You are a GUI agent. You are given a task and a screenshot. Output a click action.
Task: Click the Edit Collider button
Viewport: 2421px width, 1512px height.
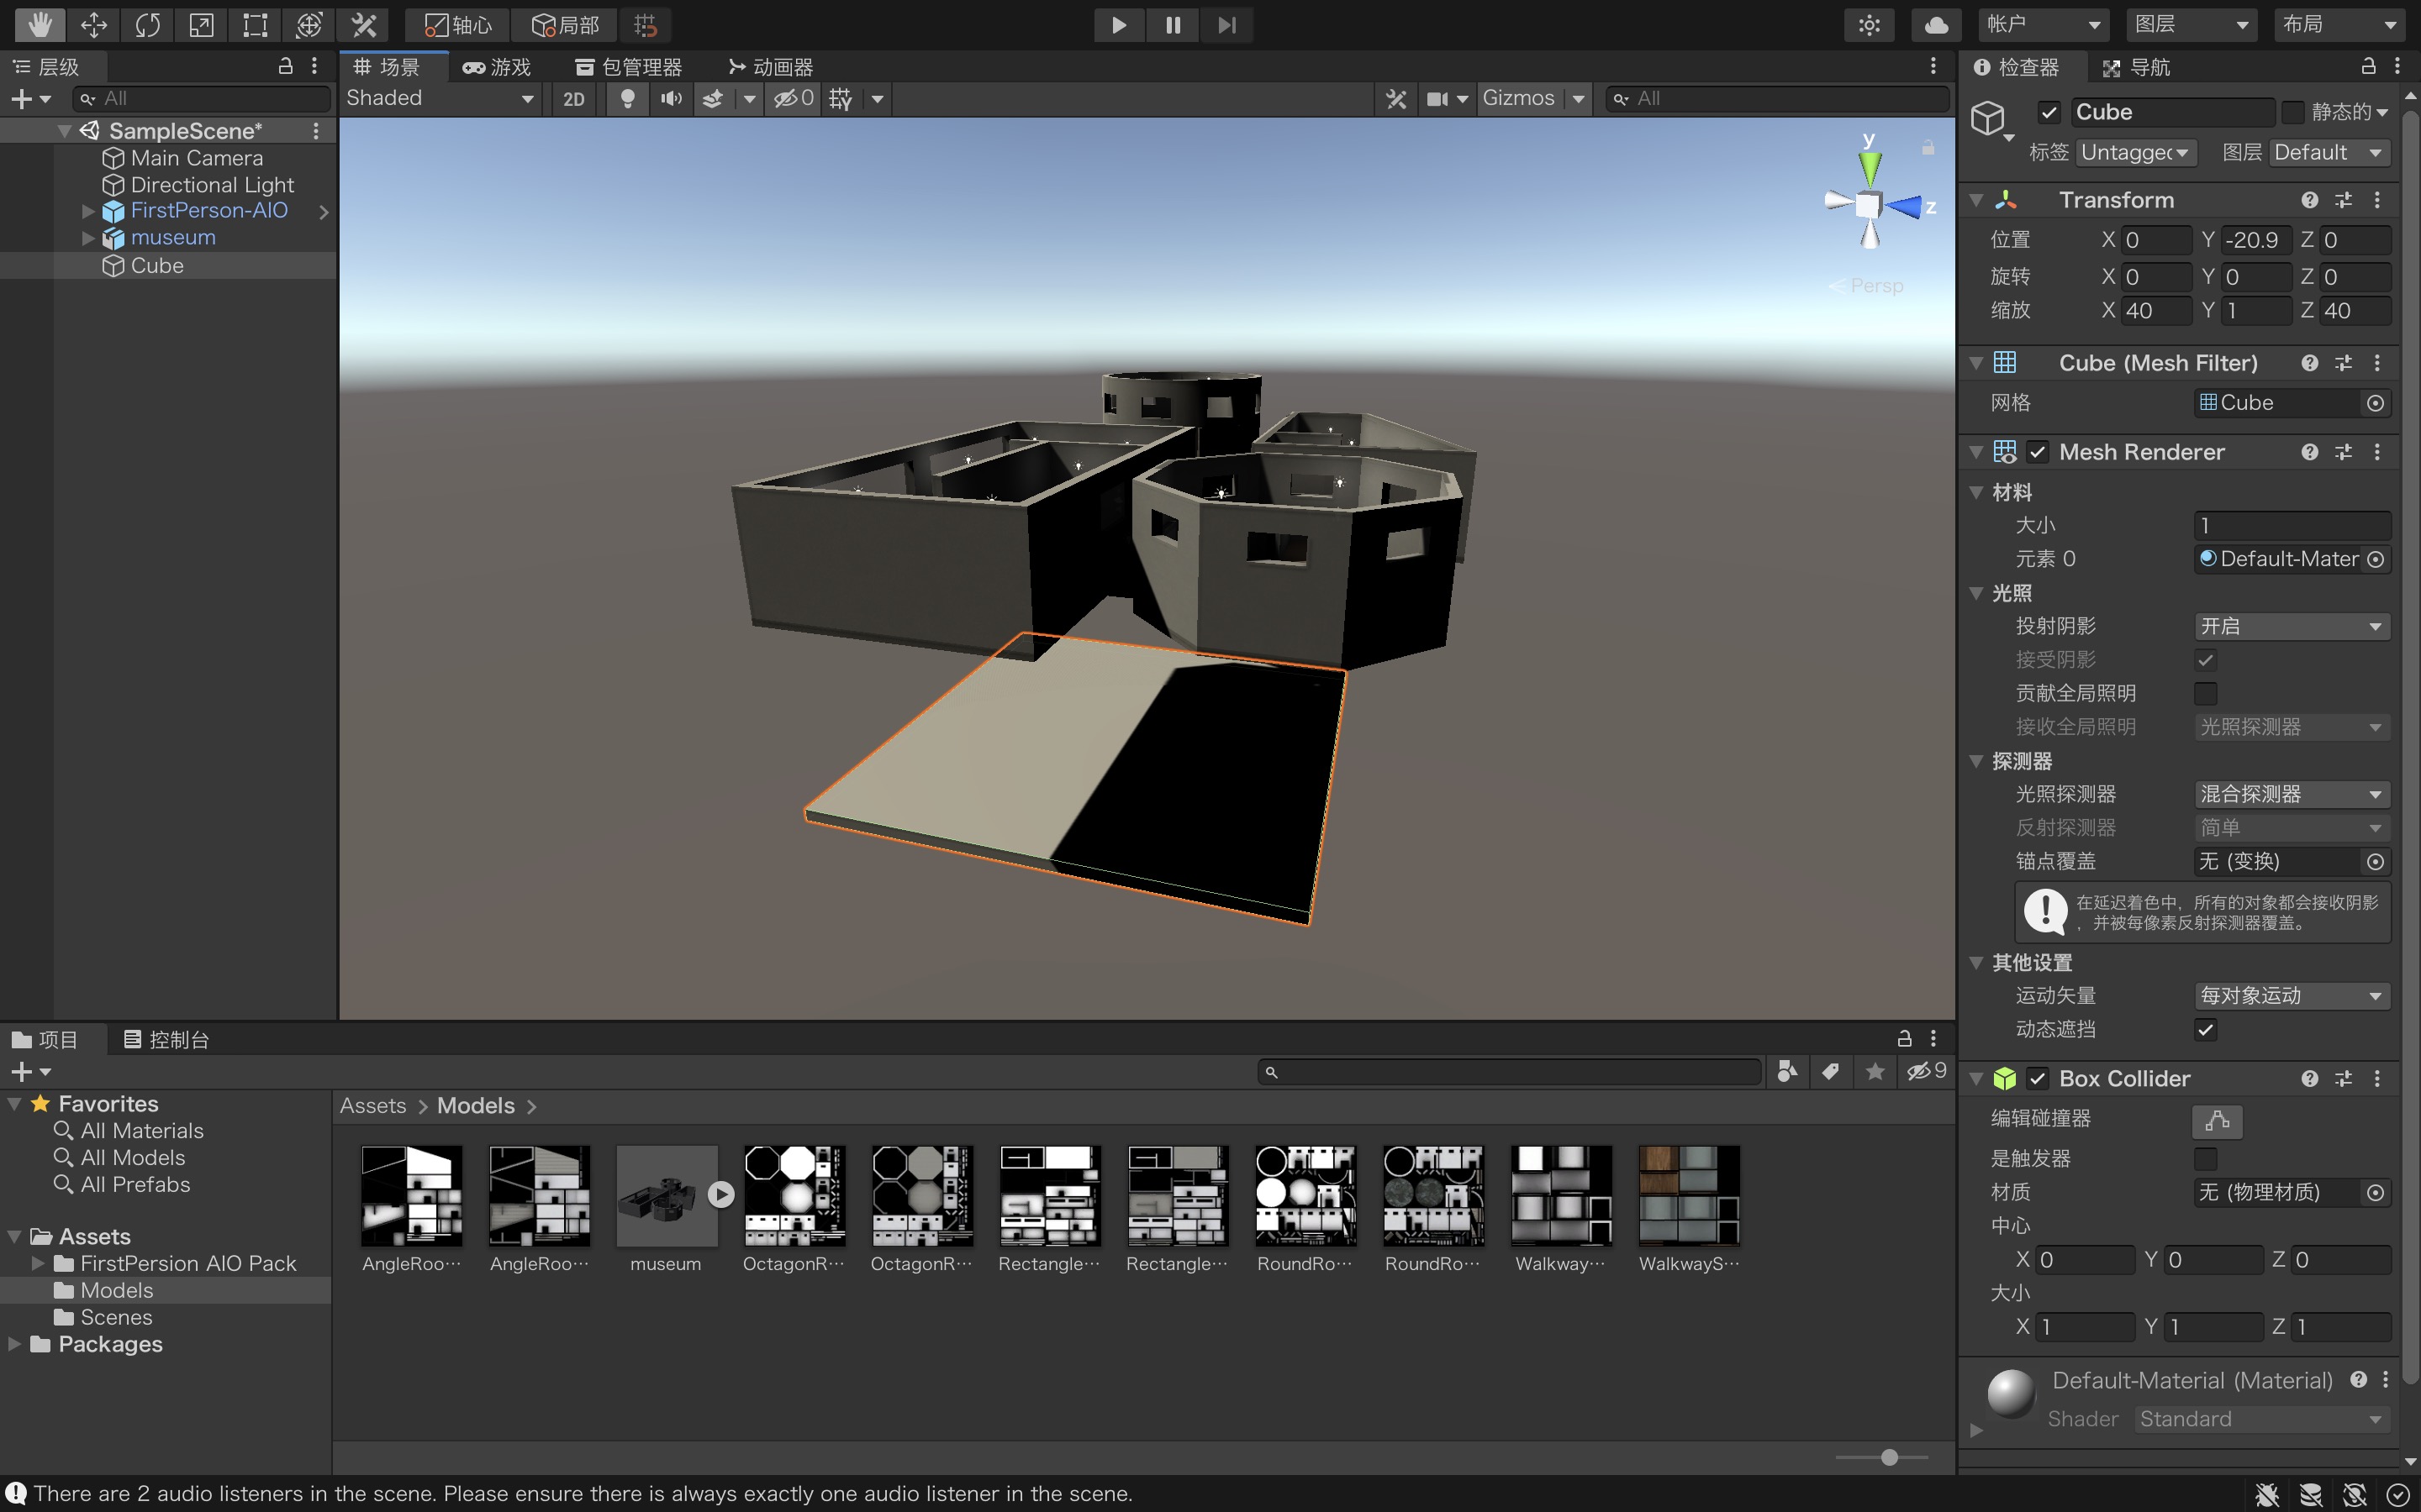[x=2217, y=1121]
